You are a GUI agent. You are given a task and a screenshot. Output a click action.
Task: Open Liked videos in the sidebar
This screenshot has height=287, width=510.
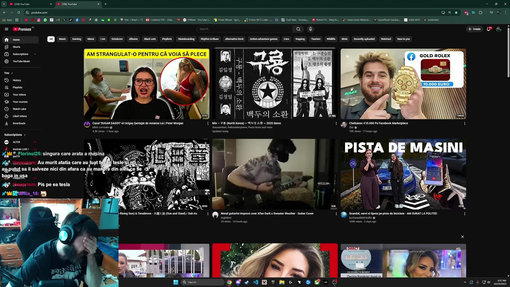pos(20,116)
